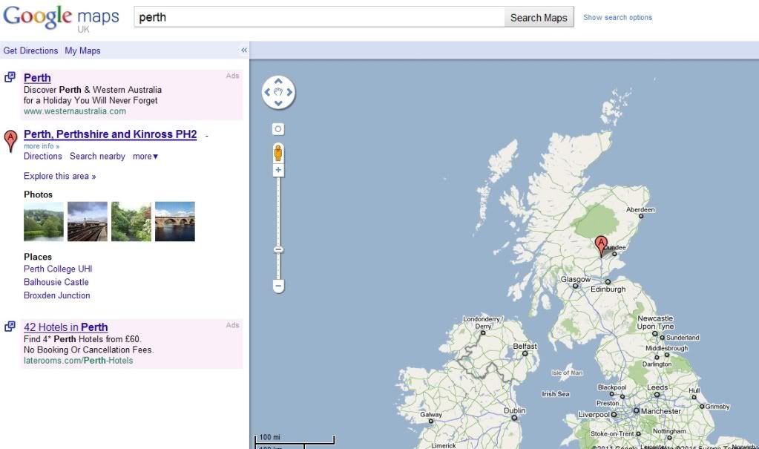Click Liverpool city label on map

(x=594, y=415)
